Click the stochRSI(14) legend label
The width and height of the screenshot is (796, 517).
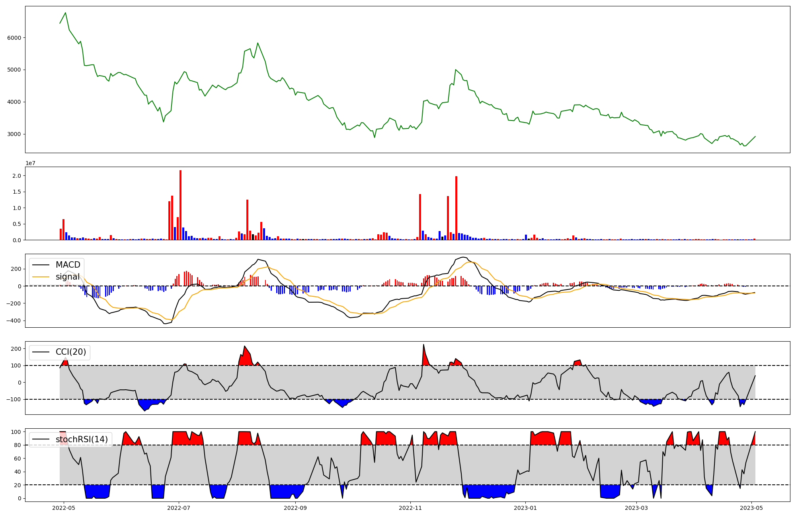tap(82, 439)
